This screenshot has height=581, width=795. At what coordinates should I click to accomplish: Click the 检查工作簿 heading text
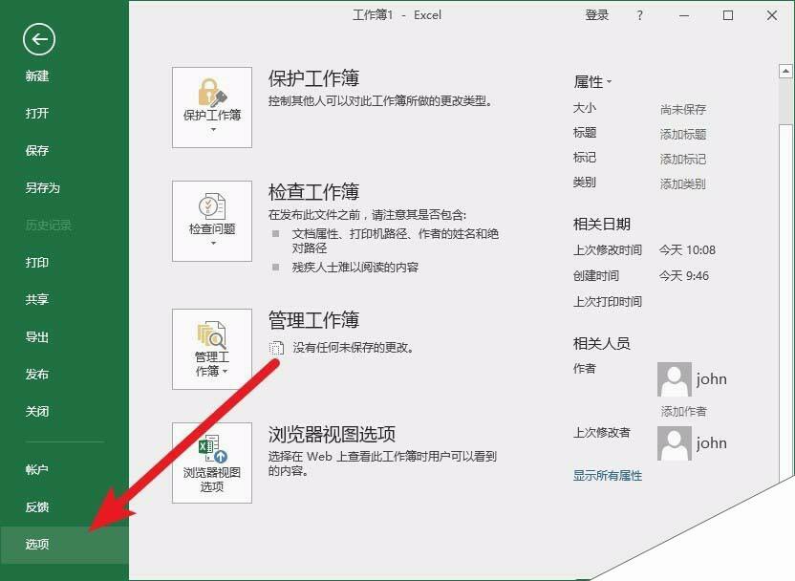point(313,192)
